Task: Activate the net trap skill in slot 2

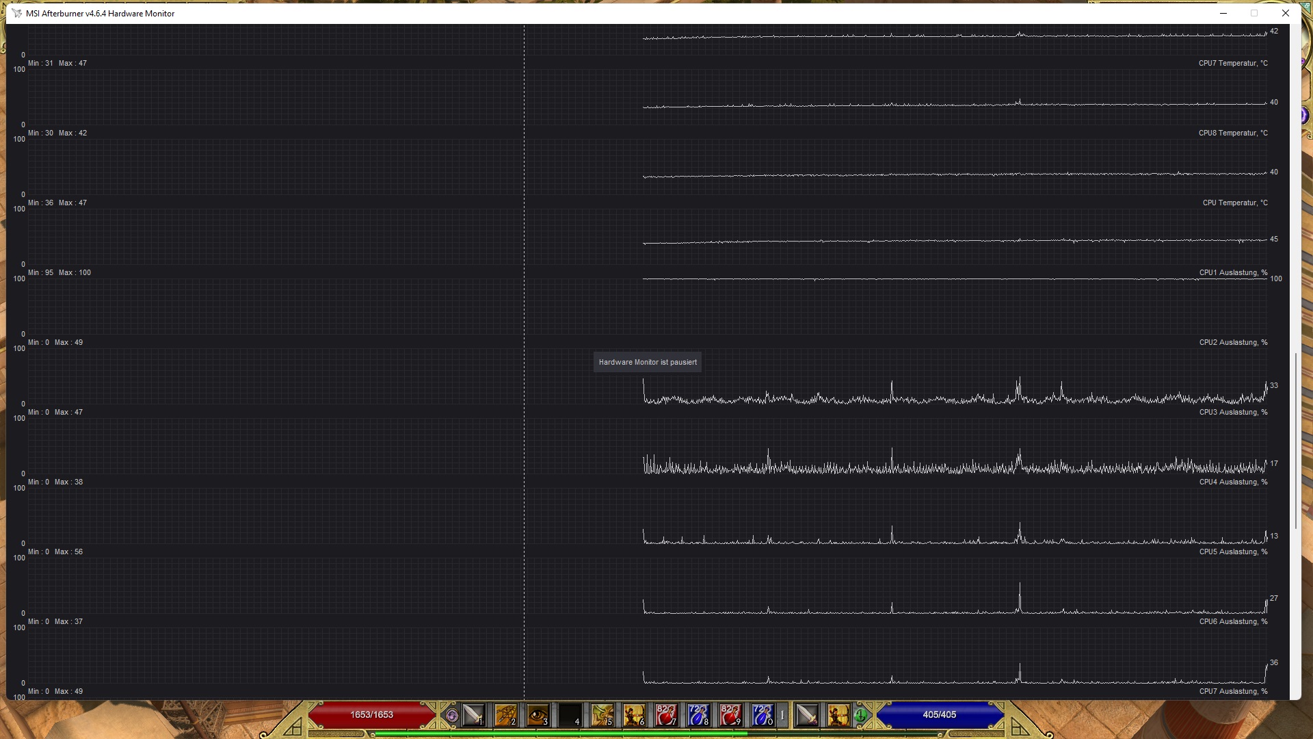Action: click(x=505, y=716)
